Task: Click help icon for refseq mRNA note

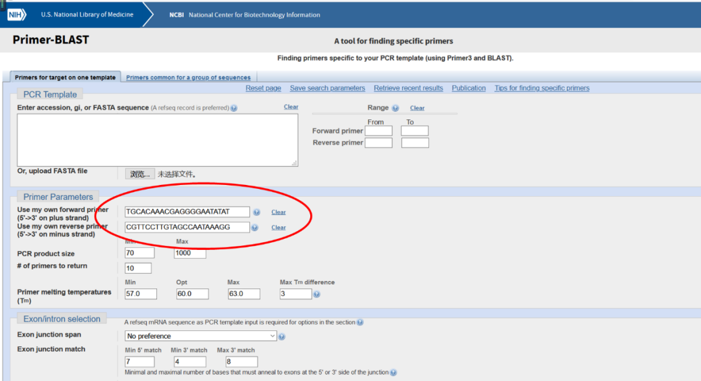Action: click(360, 323)
